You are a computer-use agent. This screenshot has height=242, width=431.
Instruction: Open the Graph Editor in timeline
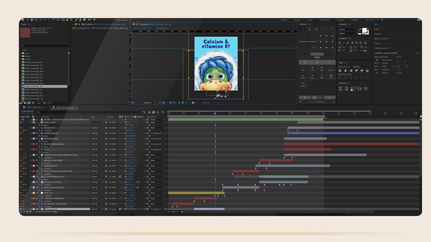tap(163, 112)
